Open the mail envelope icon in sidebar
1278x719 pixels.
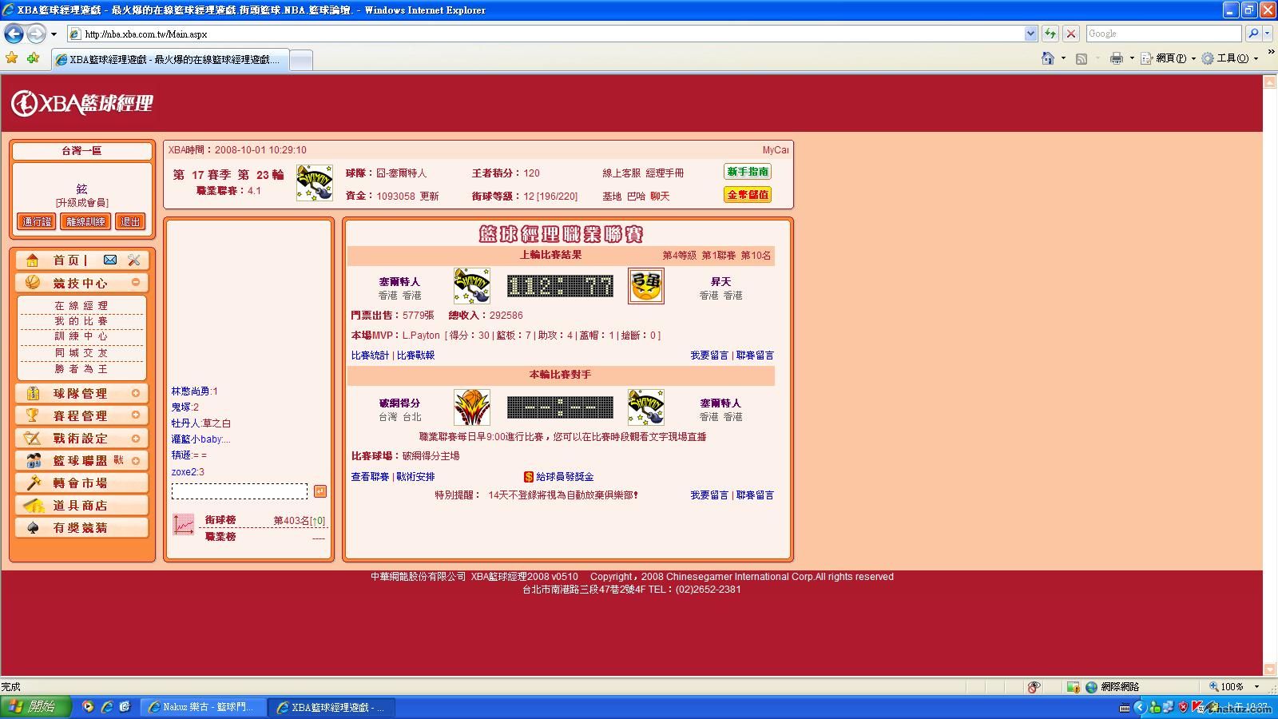coord(110,260)
